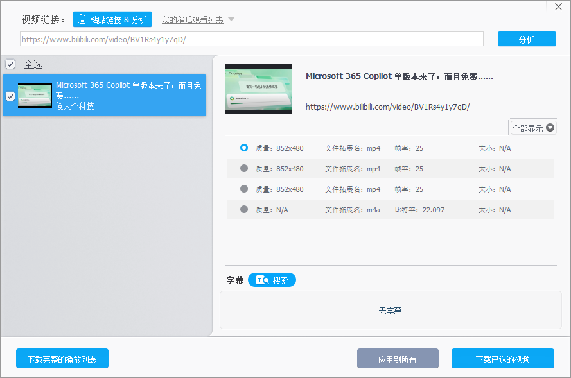
Task: Click the 傻大个科技 uploader name
Action: click(75, 107)
